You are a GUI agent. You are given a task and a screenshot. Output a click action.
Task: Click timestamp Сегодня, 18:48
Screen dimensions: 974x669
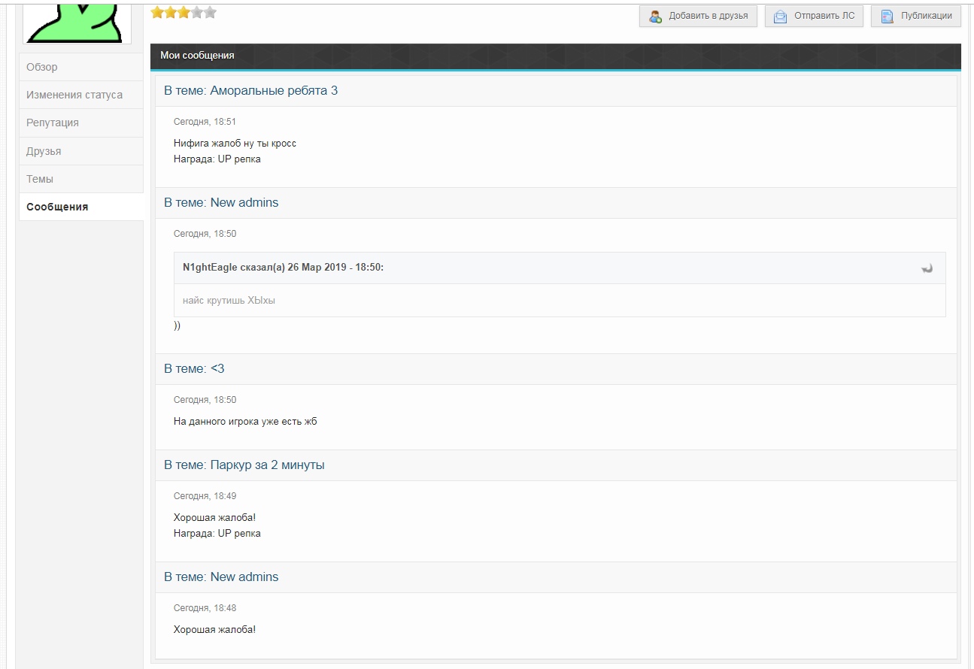(205, 608)
